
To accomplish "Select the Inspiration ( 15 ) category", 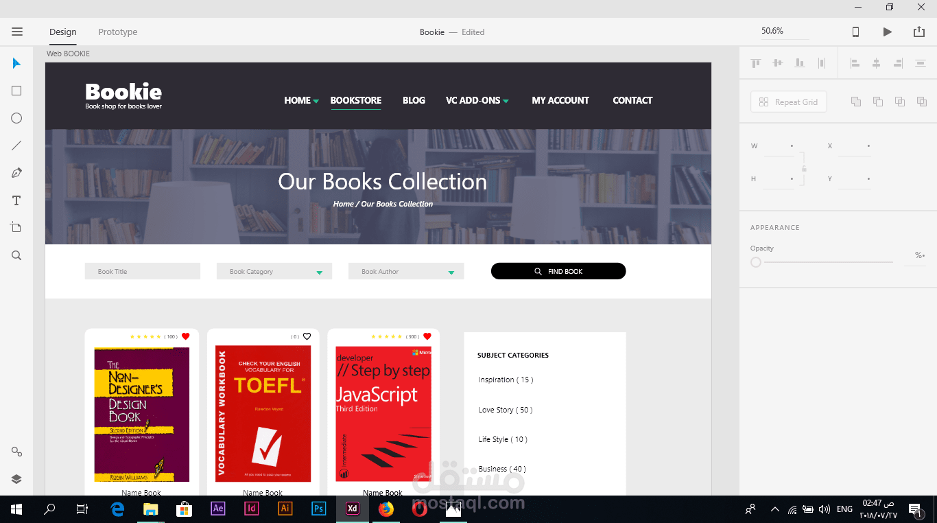I will [506, 380].
